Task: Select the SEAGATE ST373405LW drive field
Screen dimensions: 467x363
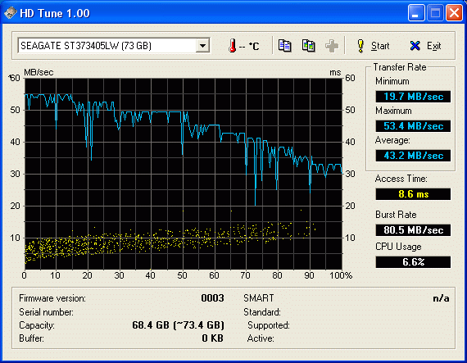Action: pos(114,46)
